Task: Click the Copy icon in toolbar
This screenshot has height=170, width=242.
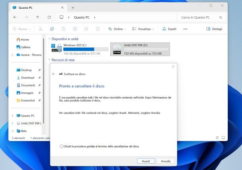Action: [52, 29]
